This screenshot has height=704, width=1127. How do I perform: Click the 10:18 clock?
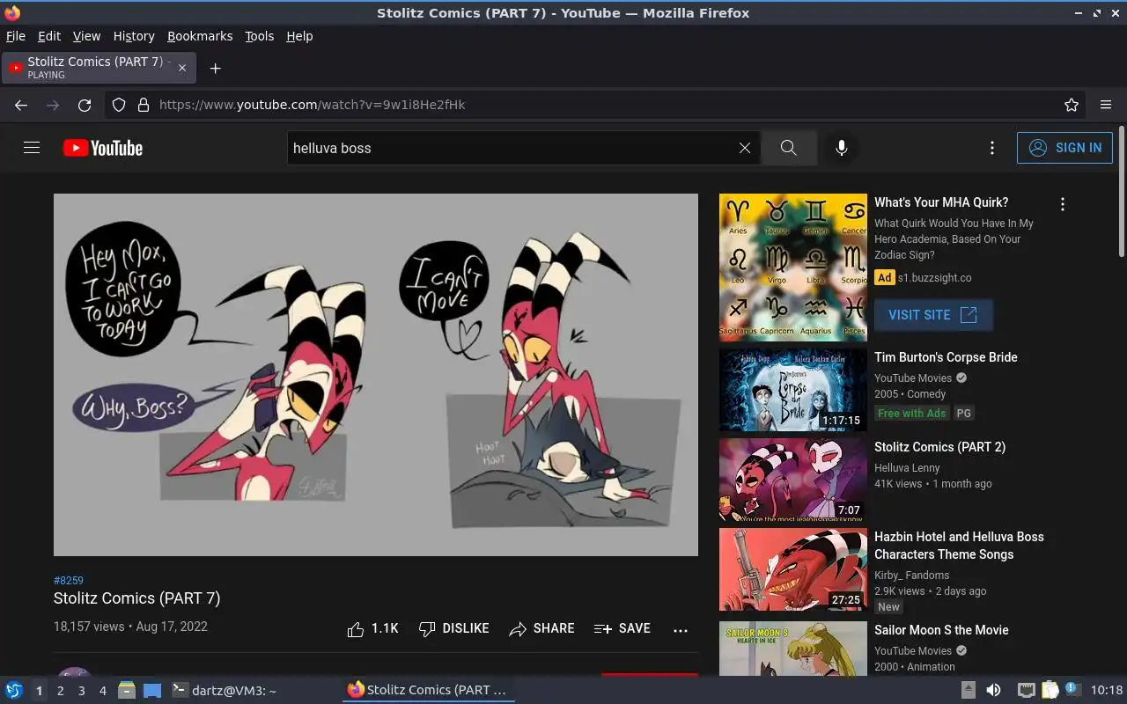(x=1107, y=690)
